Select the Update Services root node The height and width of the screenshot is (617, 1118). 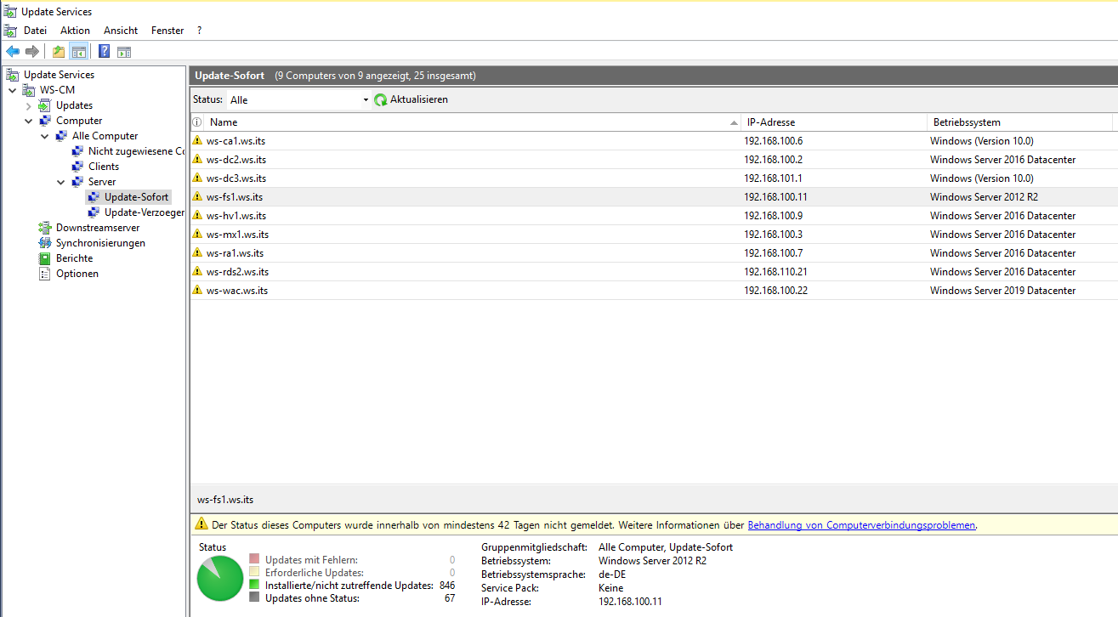point(59,75)
